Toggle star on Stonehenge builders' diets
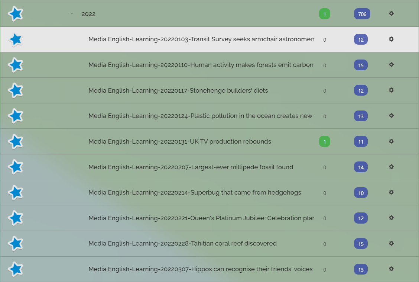419x282 pixels. 16,90
